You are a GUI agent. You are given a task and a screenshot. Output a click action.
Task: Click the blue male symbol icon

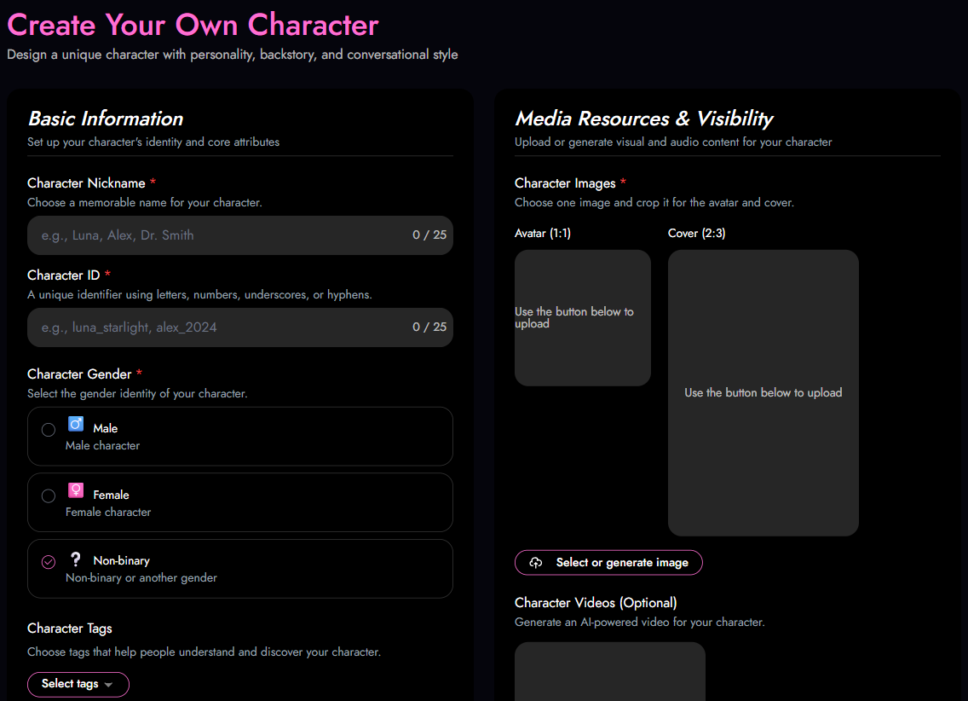pyautogui.click(x=76, y=425)
